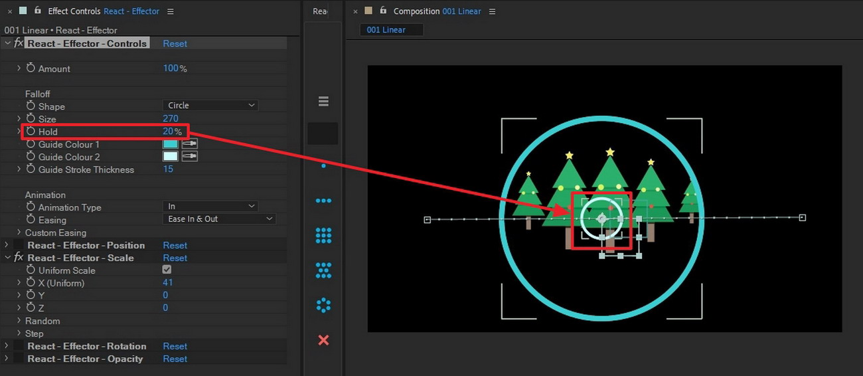The height and width of the screenshot is (376, 863).
Task: Toggle the Effect Controls panel lock
Action: click(38, 11)
